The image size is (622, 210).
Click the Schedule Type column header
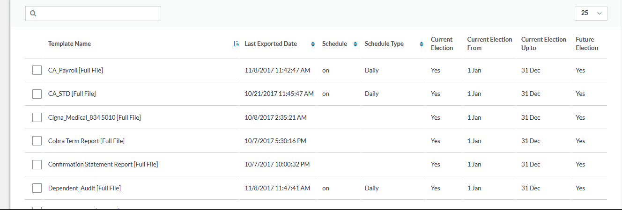coord(384,44)
